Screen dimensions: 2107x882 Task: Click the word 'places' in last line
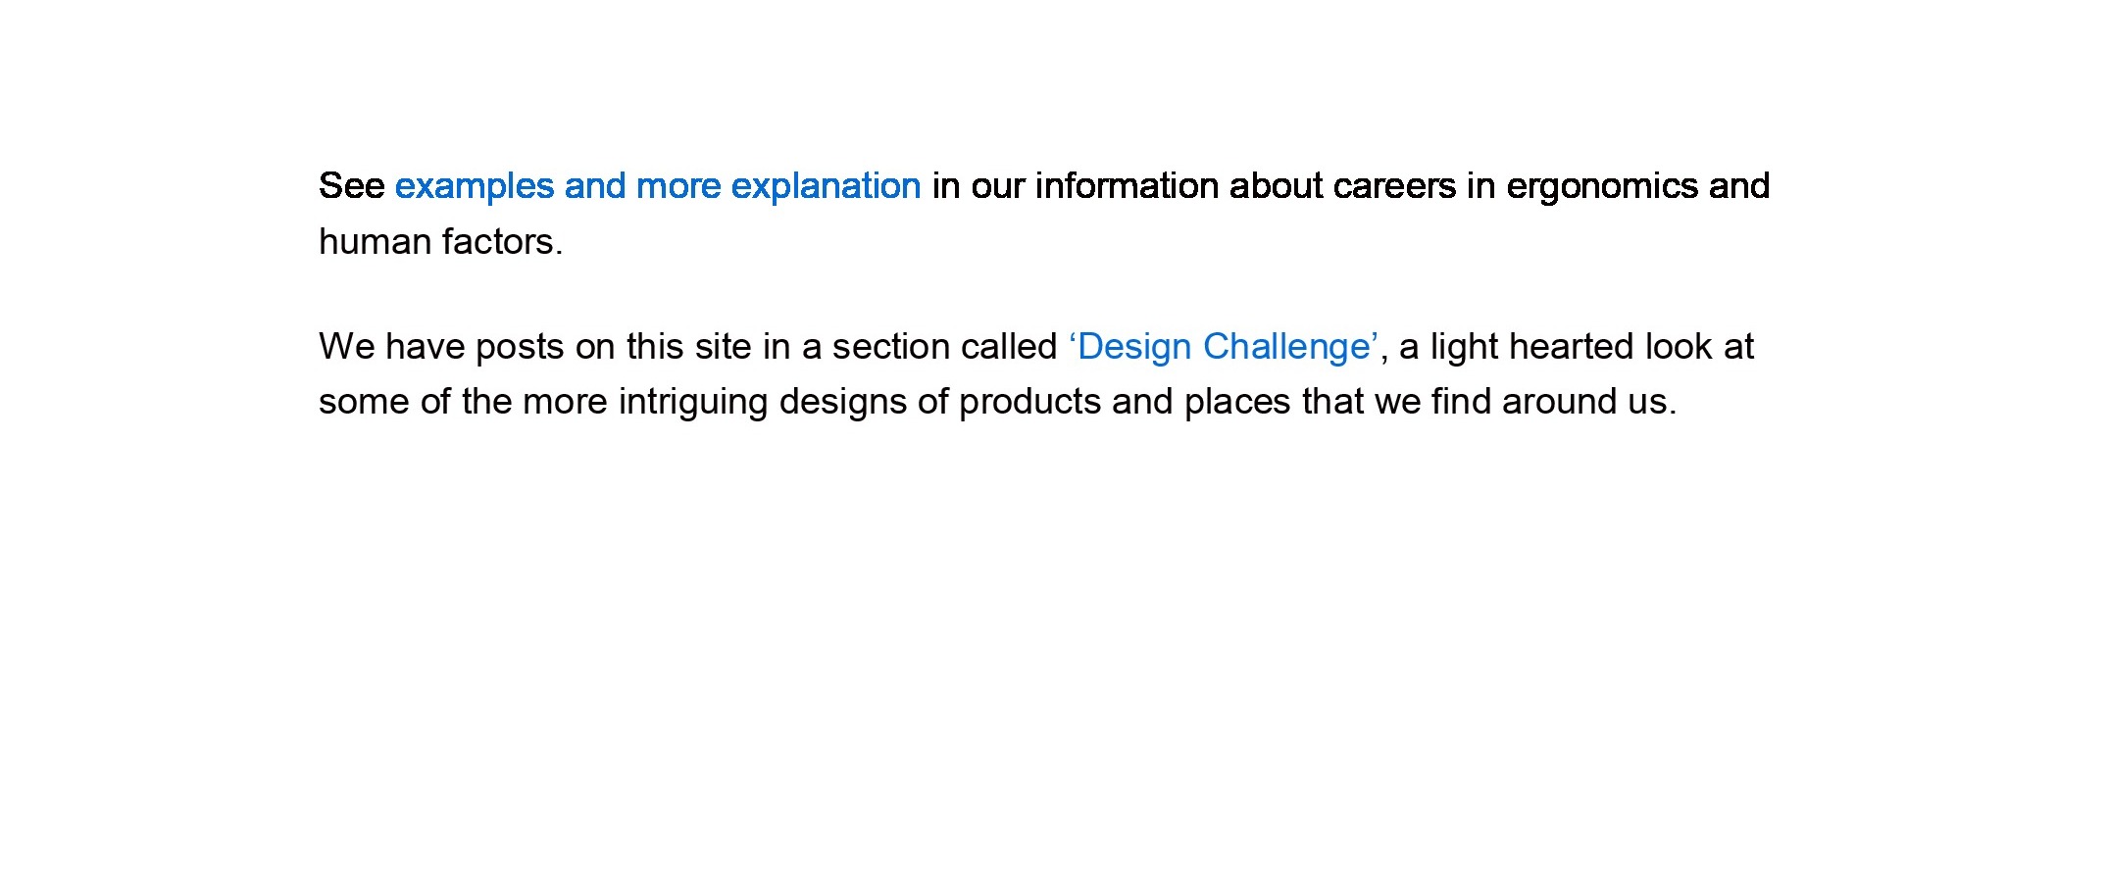click(x=1237, y=402)
